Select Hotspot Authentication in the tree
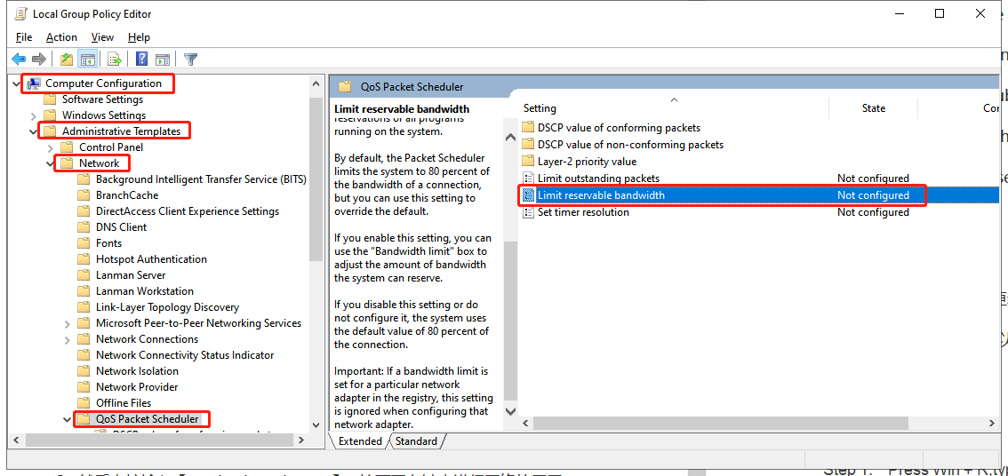Viewport: 1008px width, 476px height. tap(151, 259)
